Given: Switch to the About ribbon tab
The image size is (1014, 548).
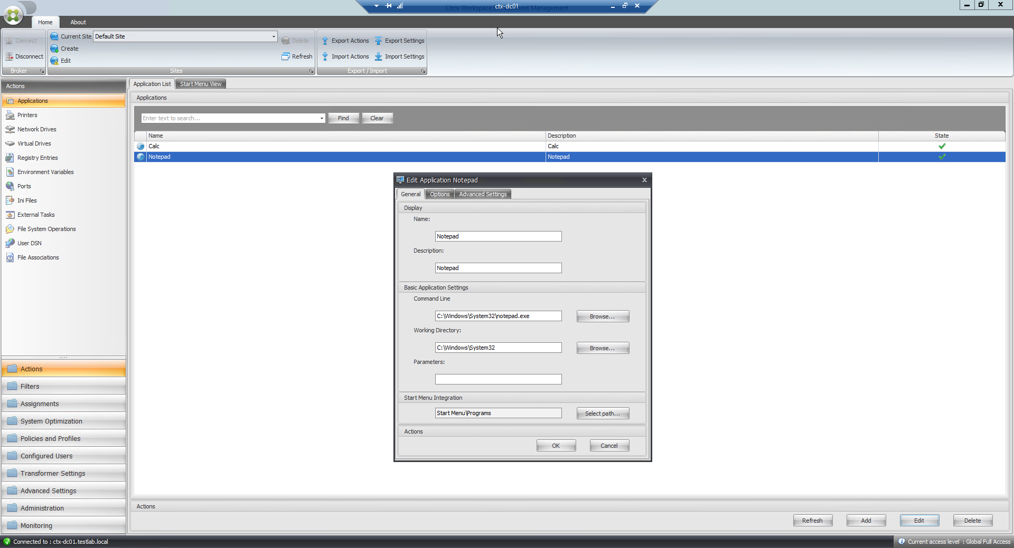Looking at the screenshot, I should point(78,22).
